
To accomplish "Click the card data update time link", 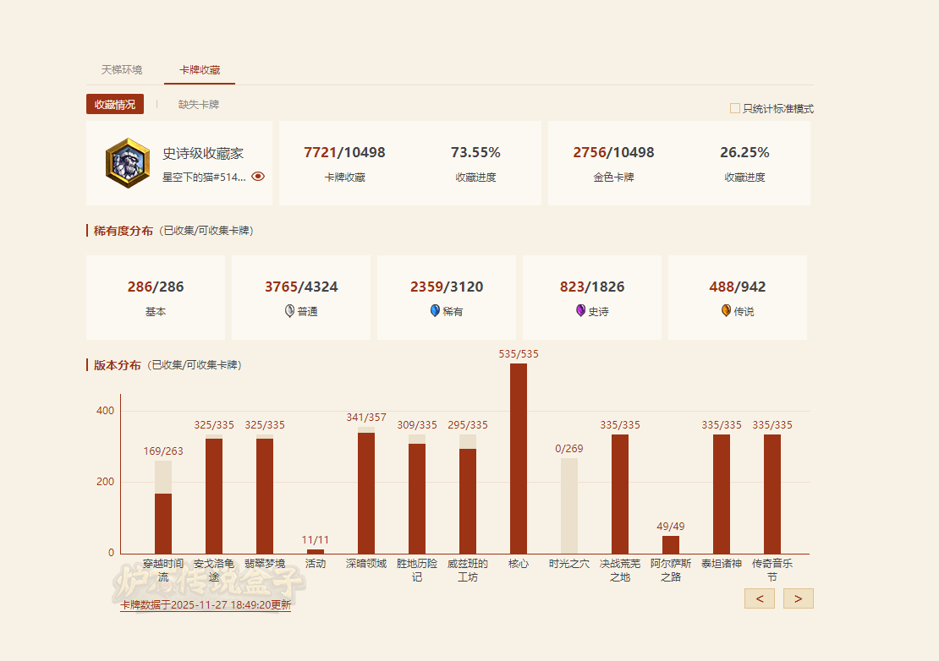I will click(206, 605).
